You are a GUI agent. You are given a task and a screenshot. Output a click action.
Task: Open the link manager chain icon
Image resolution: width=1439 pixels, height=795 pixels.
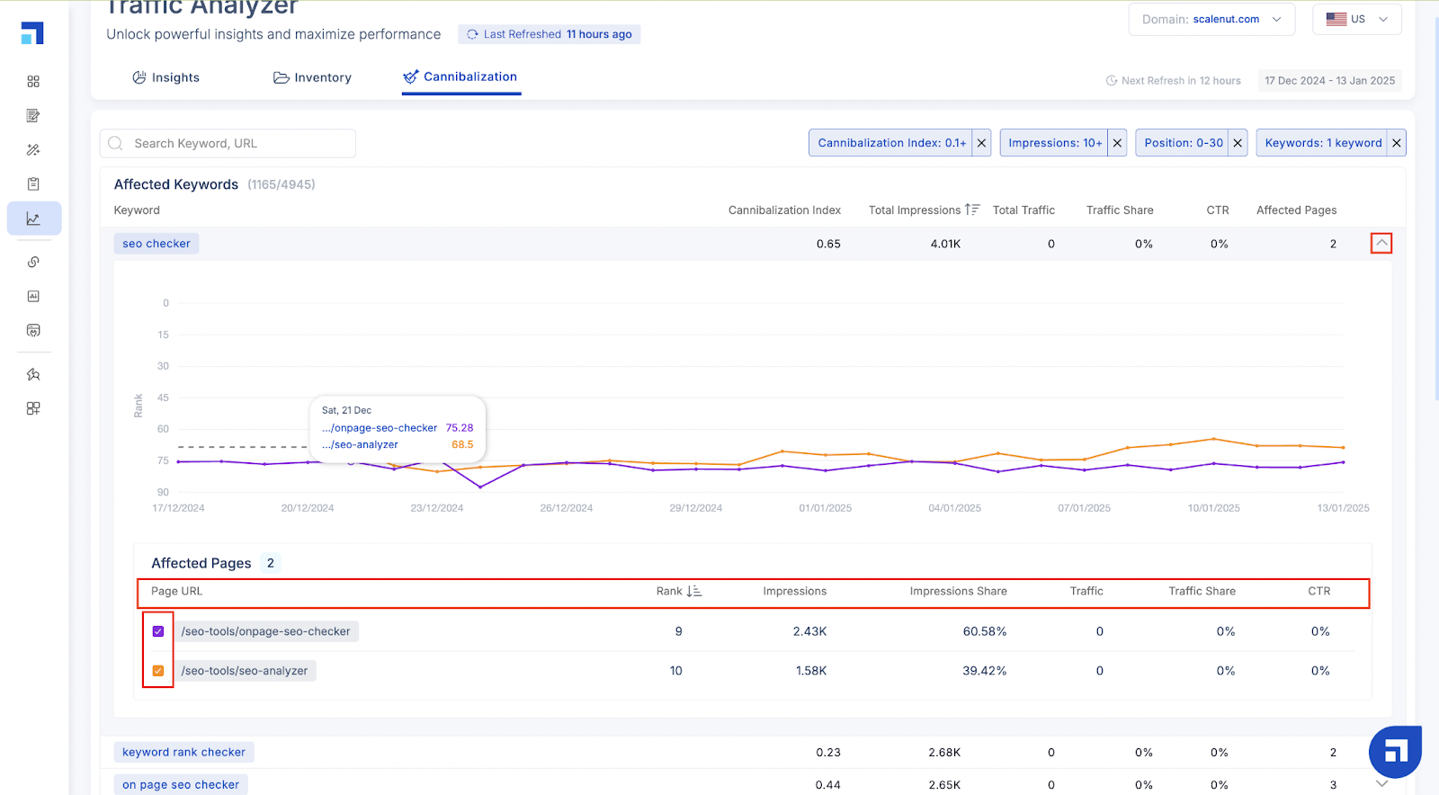(x=33, y=262)
